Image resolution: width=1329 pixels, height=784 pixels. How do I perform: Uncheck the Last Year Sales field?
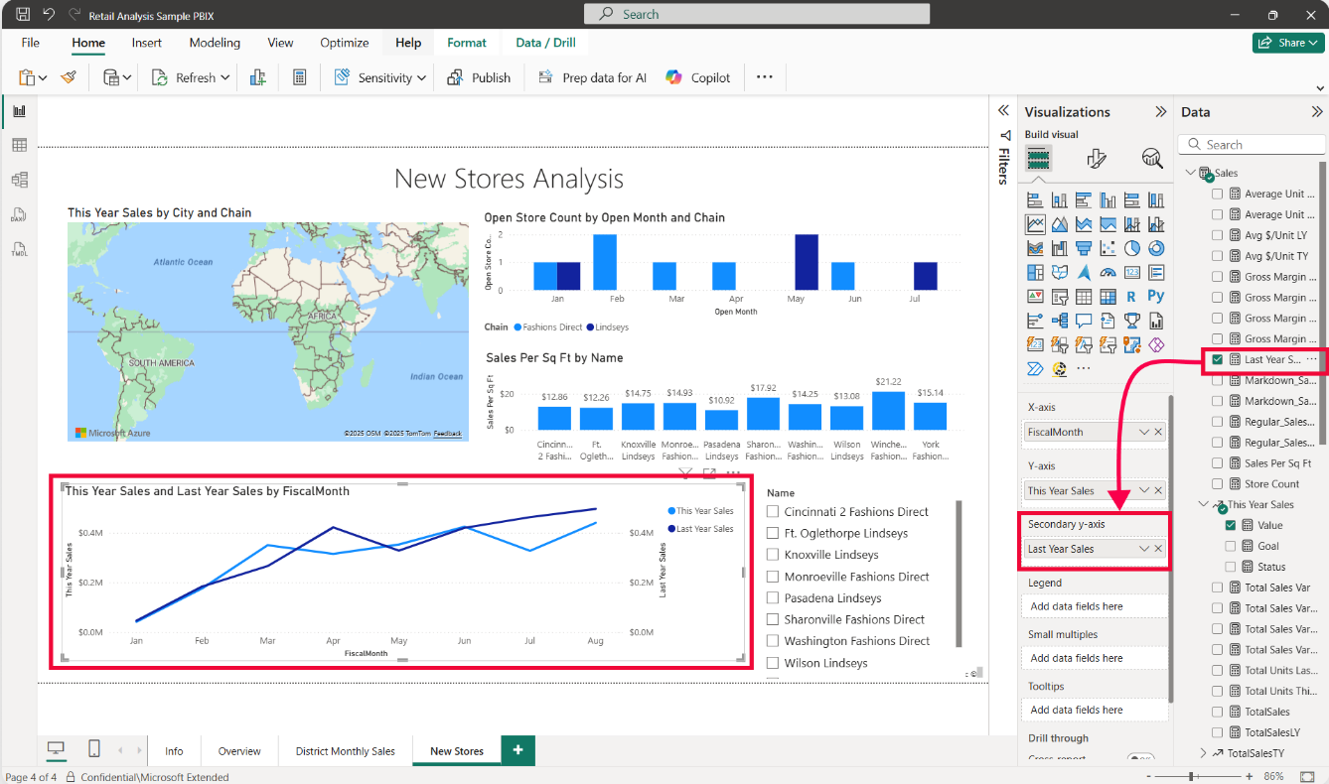[1218, 359]
